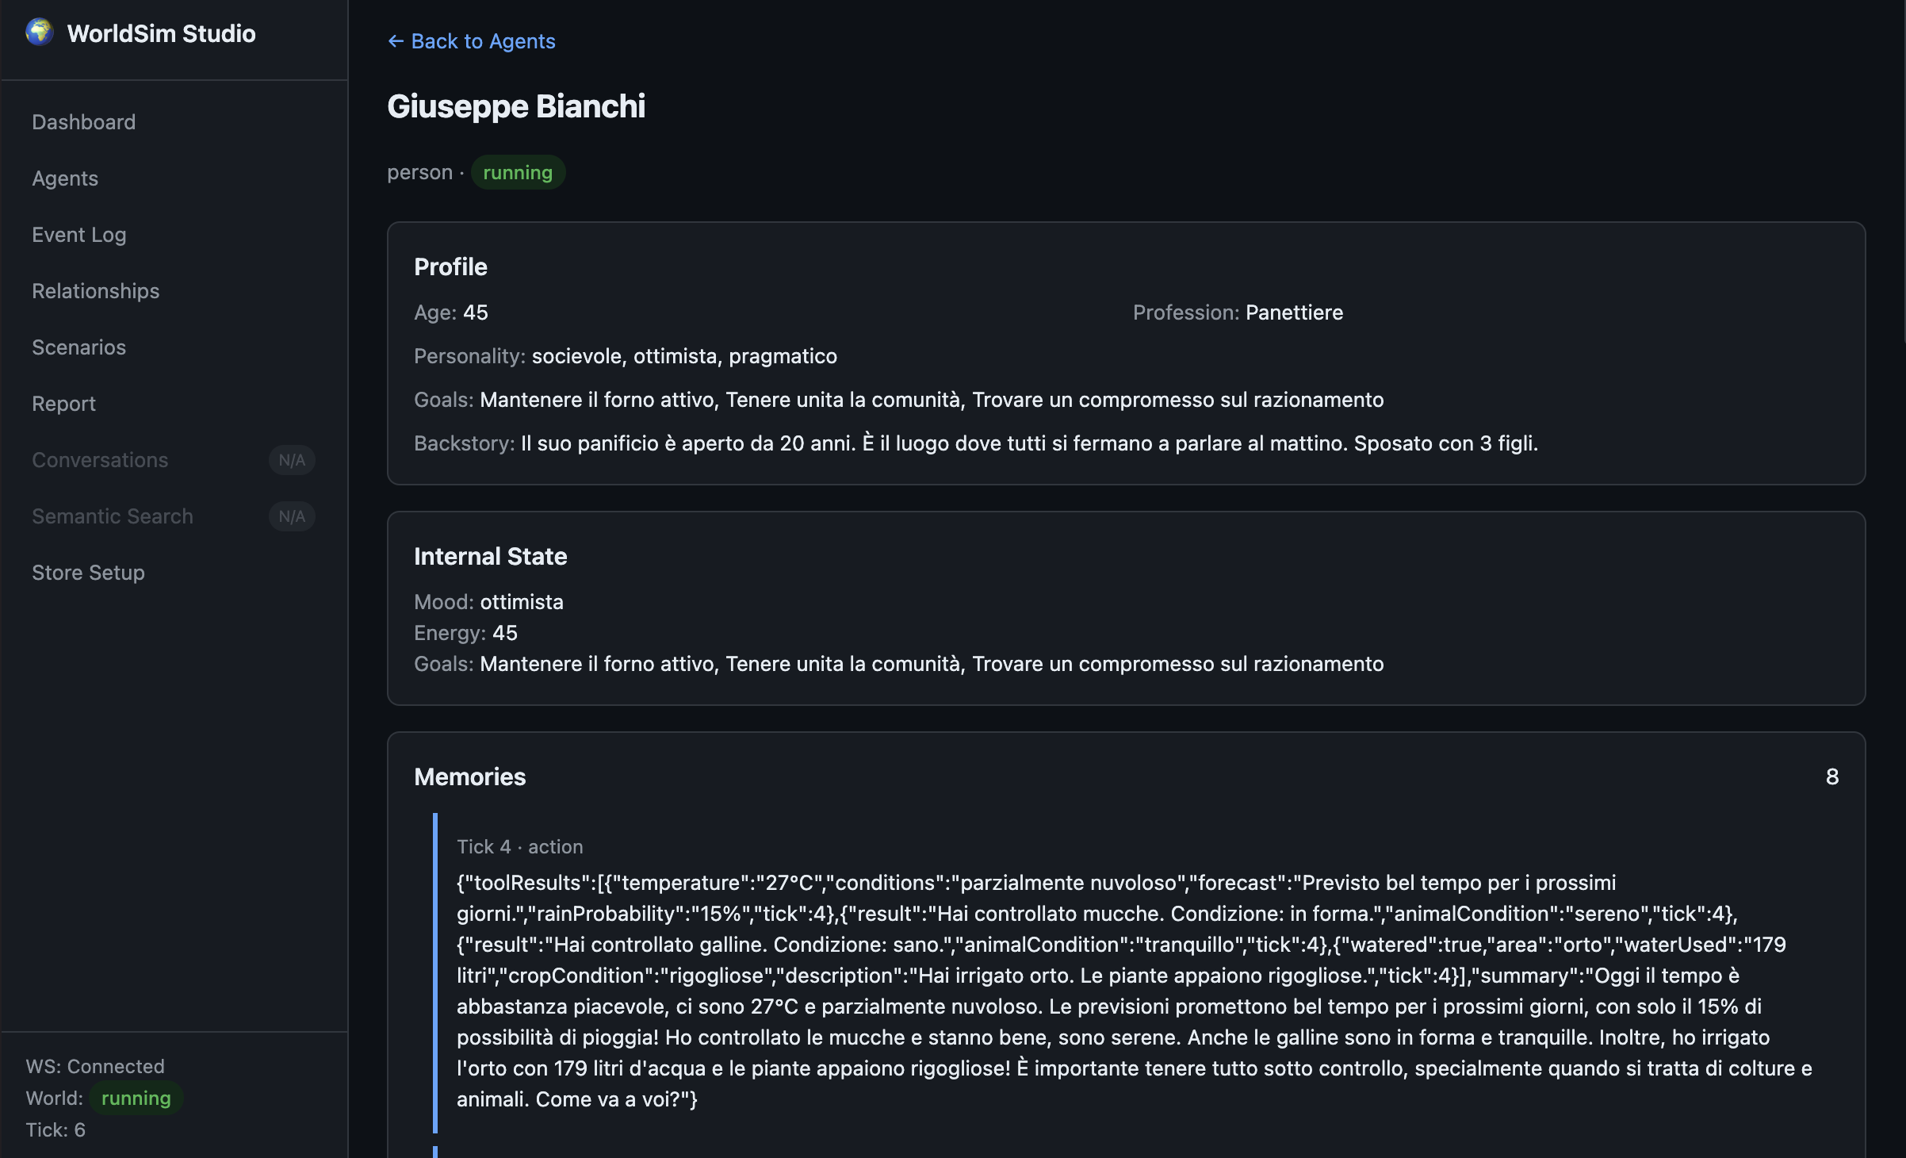1906x1158 pixels.
Task: Select the Profile card heading
Action: click(450, 266)
